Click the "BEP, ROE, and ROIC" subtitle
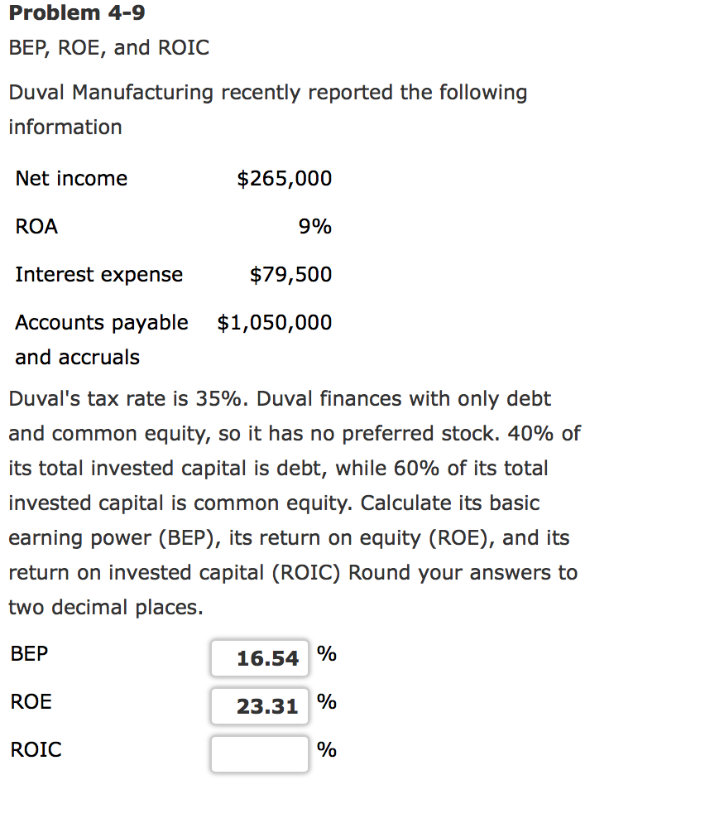The image size is (705, 823). [x=109, y=48]
